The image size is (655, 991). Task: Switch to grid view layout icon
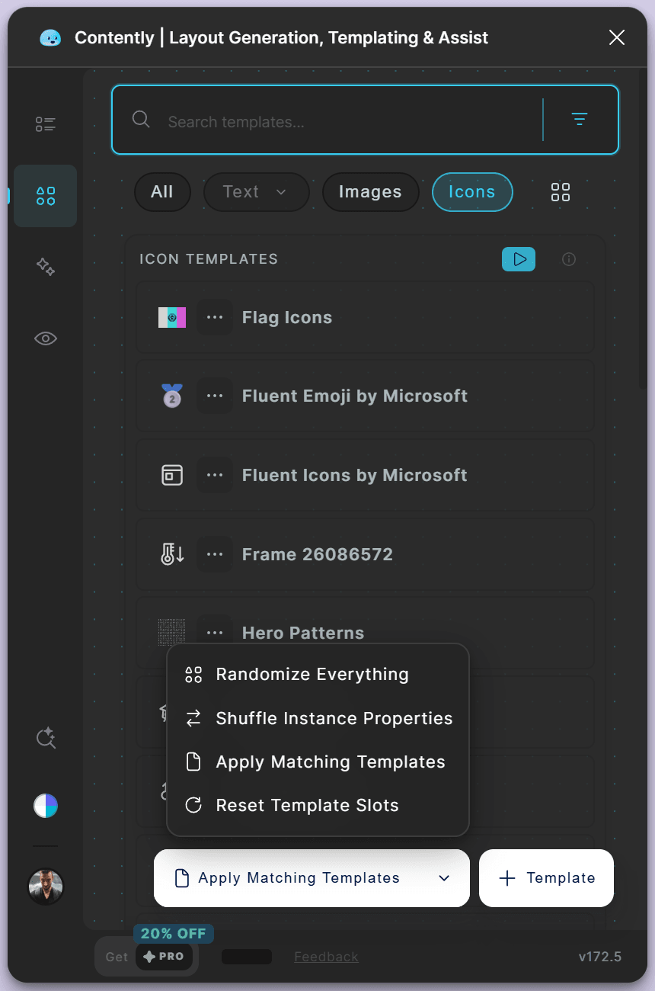point(561,192)
